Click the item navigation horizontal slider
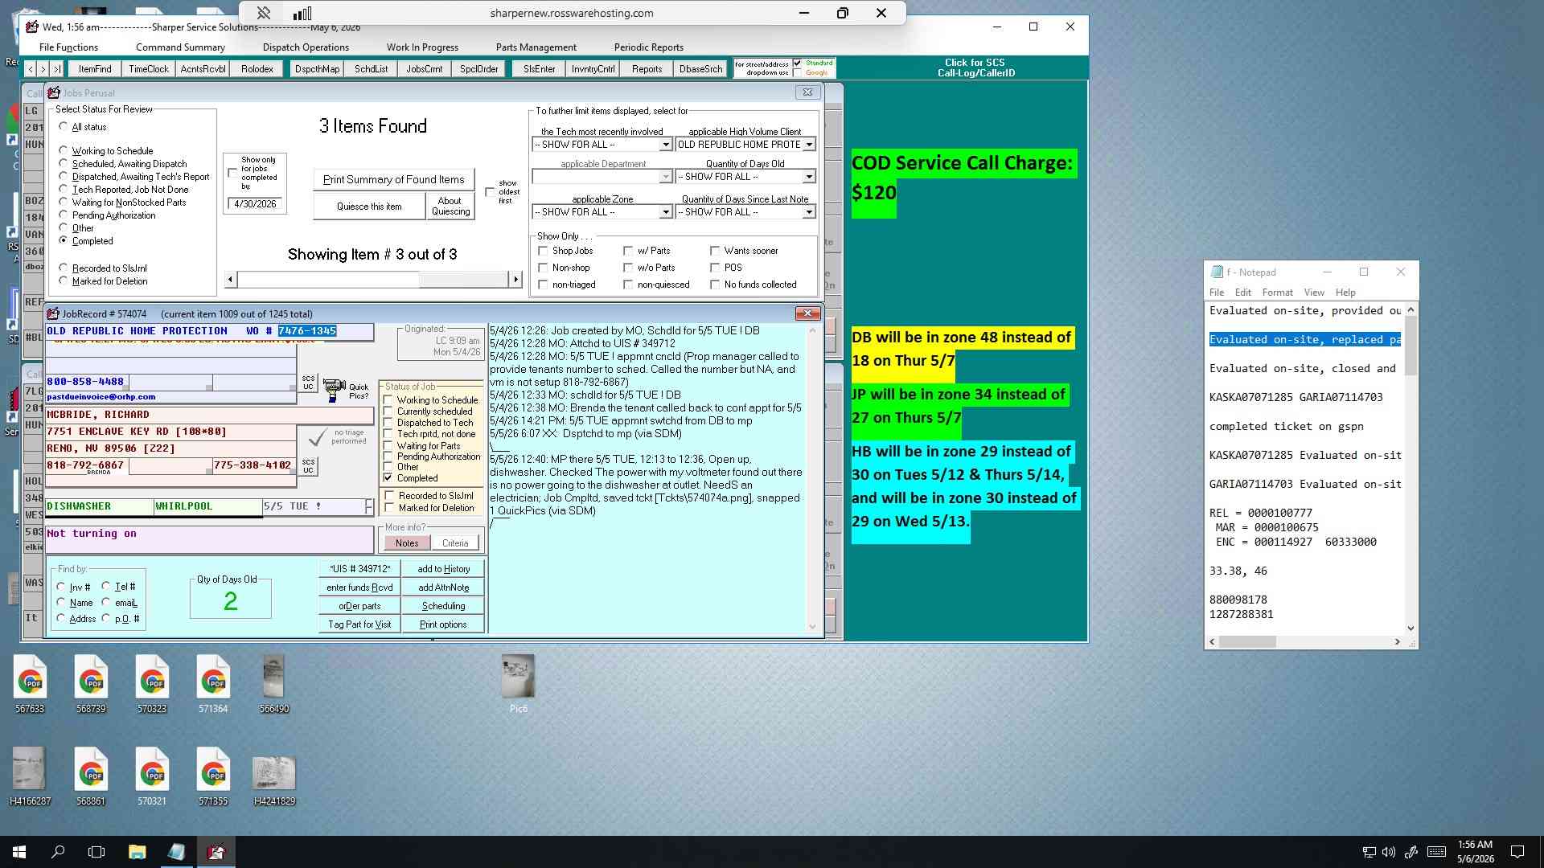Image resolution: width=1544 pixels, height=868 pixels. pos(373,279)
